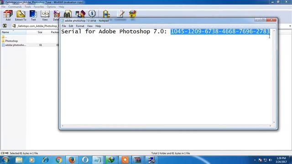
Task: Open the WinRAR Help menu
Action: [61, 7]
